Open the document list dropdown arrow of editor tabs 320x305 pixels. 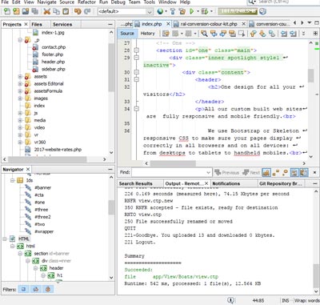click(x=310, y=23)
